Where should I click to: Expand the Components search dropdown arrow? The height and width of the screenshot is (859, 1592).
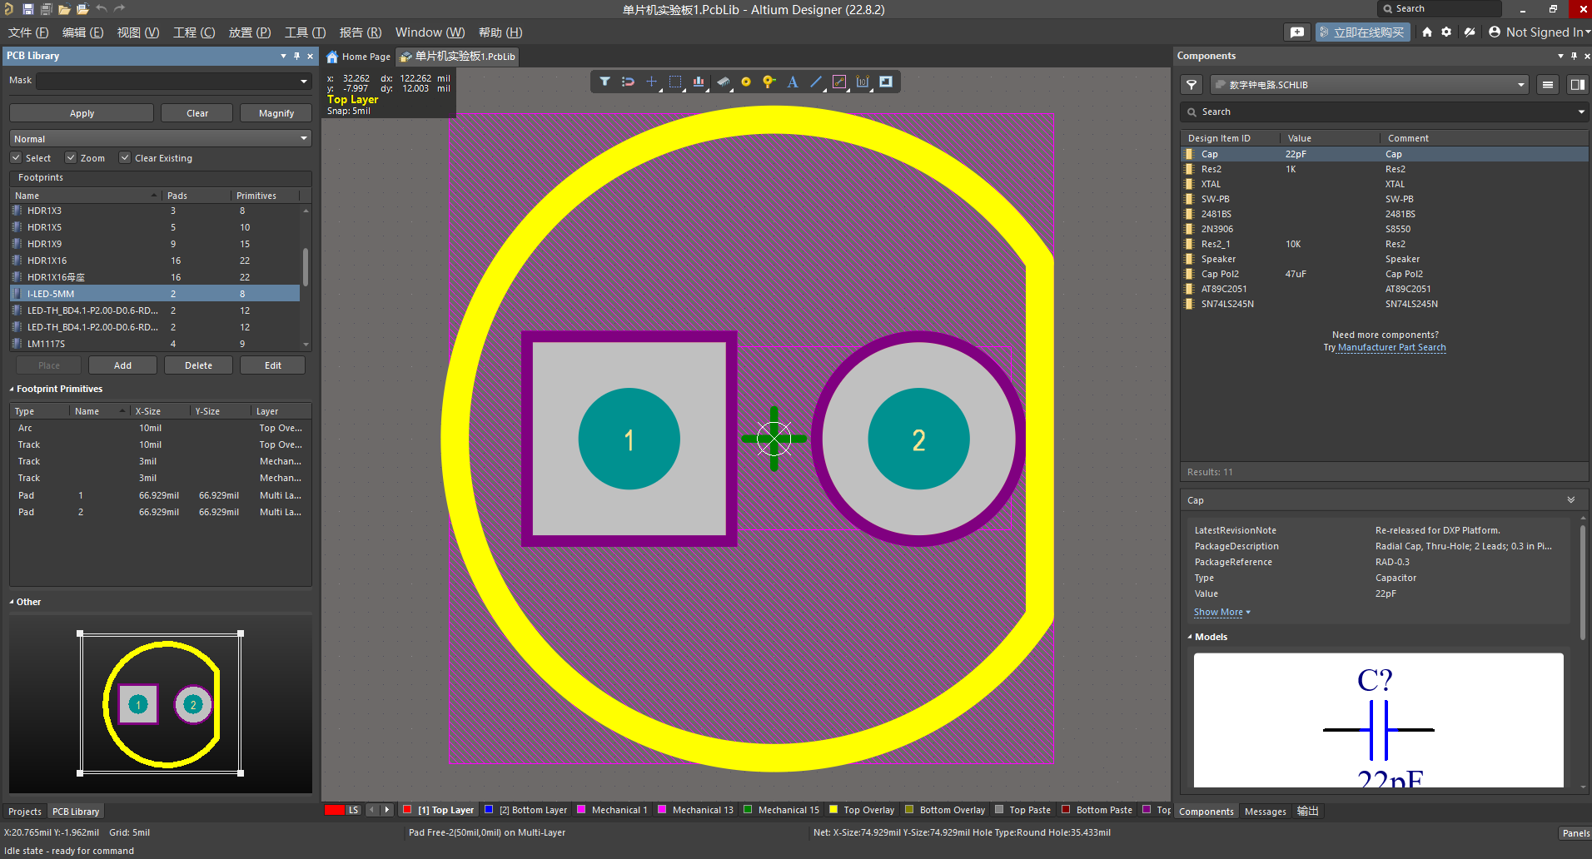point(1581,112)
